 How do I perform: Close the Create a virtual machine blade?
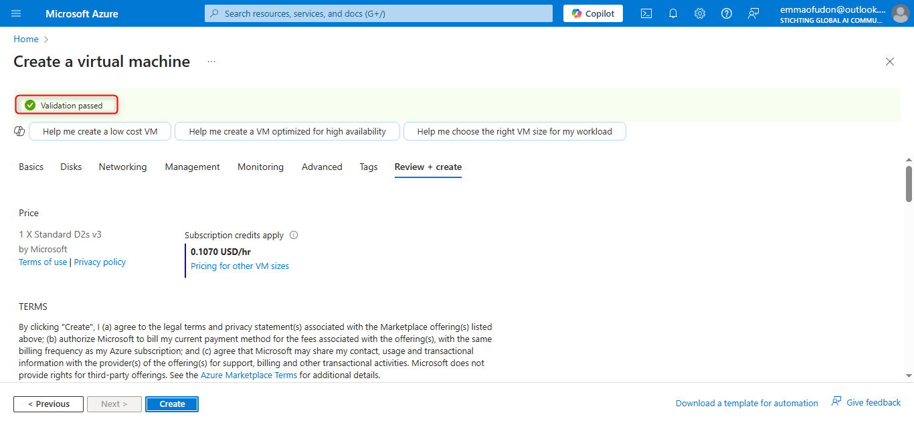tap(890, 62)
